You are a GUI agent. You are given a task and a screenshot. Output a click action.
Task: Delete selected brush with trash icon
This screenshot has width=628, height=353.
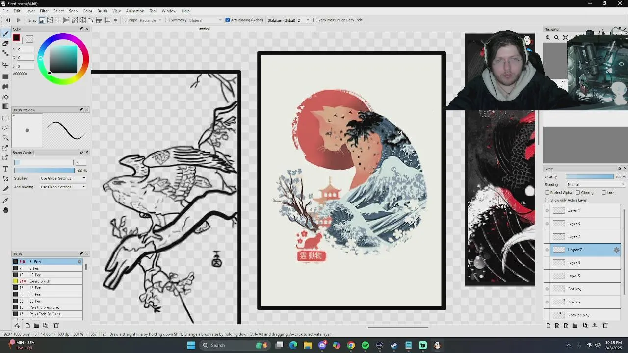56,325
